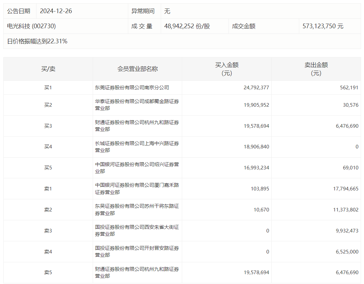Select volume value 48,942,252 份/股
Viewport: 364px width, 284px height.
[187, 26]
